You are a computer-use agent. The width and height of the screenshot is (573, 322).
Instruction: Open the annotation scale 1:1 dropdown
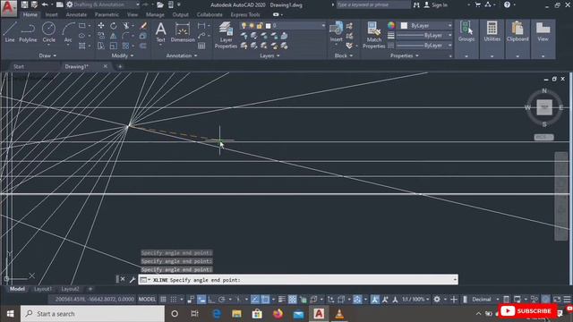click(x=415, y=300)
